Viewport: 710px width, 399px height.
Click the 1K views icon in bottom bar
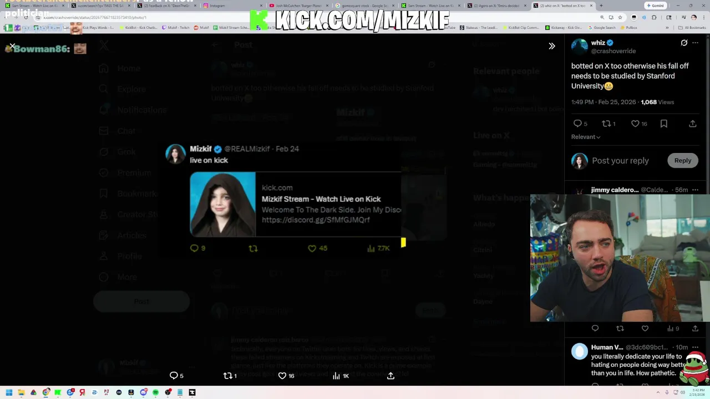tap(341, 376)
